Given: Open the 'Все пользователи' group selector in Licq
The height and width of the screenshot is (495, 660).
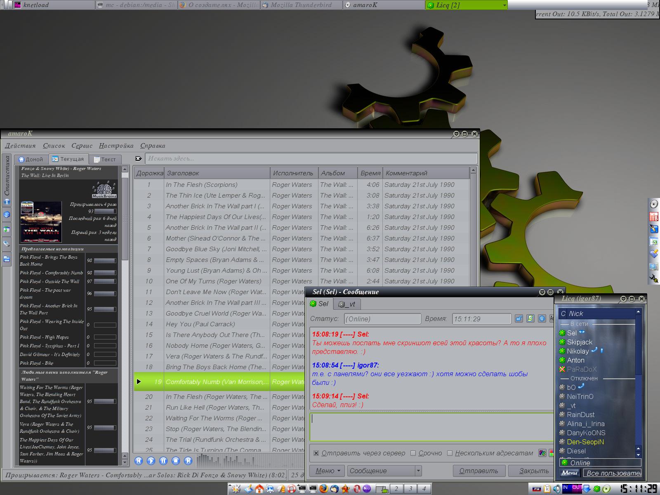Looking at the screenshot, I should [613, 473].
